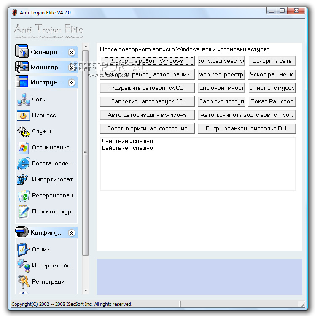Click Ускорить сеть button

(272, 61)
